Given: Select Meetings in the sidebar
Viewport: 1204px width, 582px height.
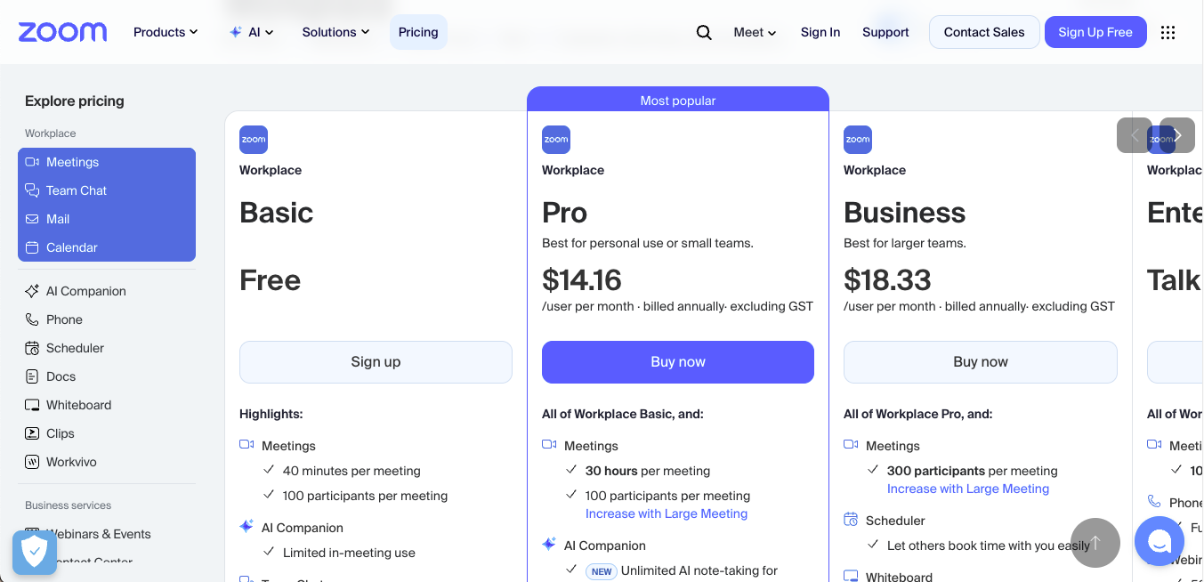Looking at the screenshot, I should coord(107,162).
